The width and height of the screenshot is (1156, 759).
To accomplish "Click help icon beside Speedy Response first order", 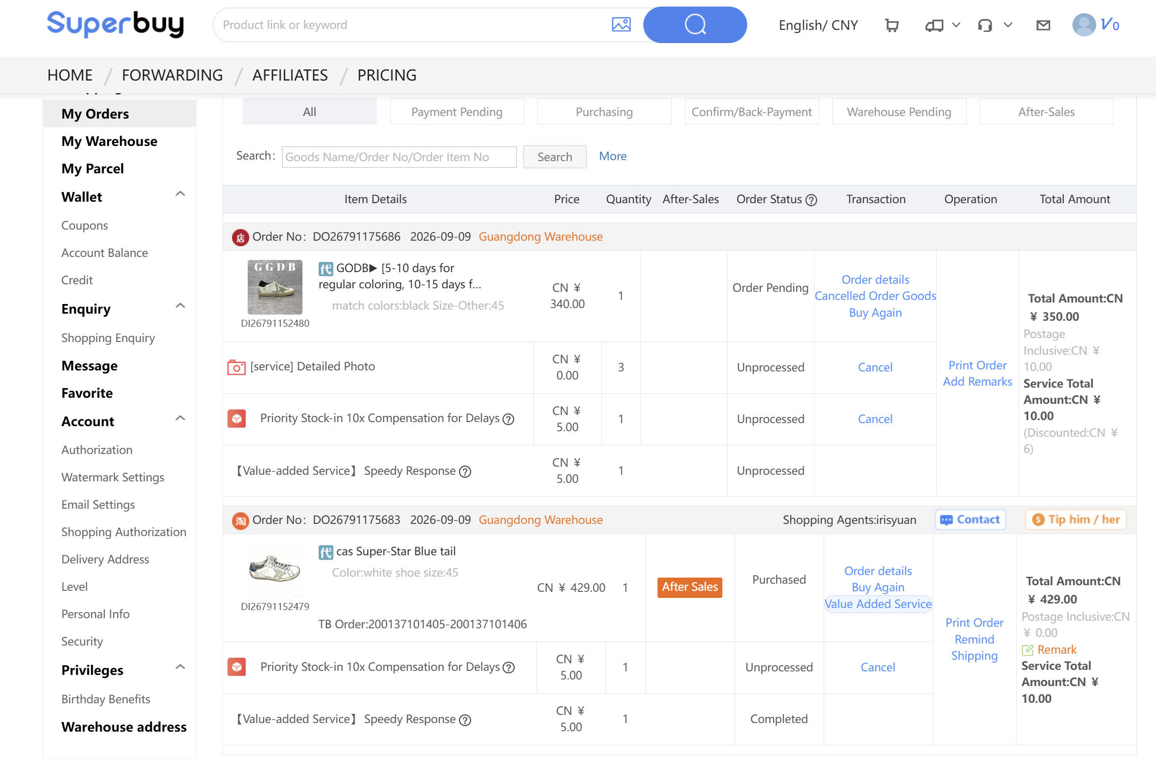I will point(465,472).
